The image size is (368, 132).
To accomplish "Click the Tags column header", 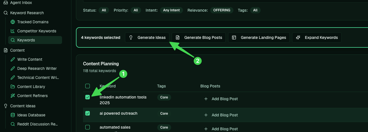I will point(161,86).
